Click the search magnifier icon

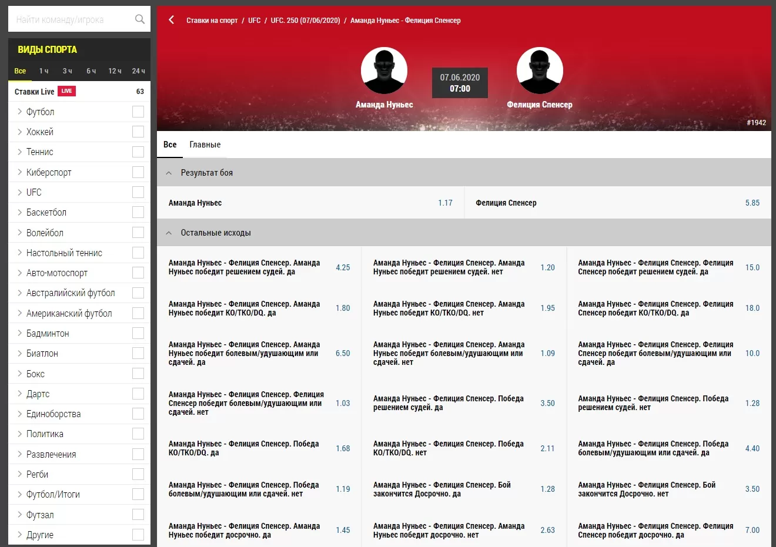coord(139,19)
